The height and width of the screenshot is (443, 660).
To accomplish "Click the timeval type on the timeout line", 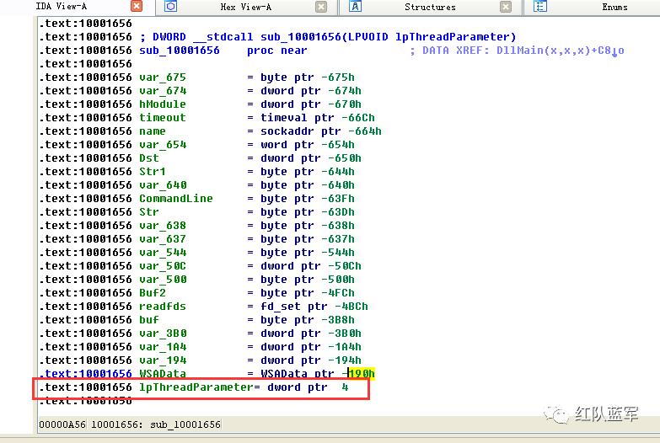I will [284, 118].
